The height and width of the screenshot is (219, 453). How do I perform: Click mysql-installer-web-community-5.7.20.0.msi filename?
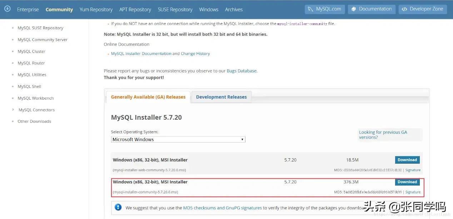149,170
